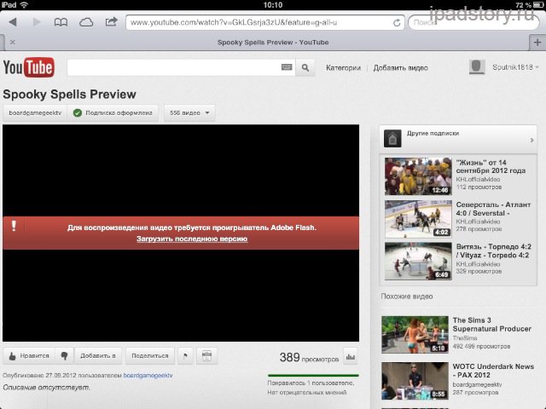Click the flag report icon below video

185,355
